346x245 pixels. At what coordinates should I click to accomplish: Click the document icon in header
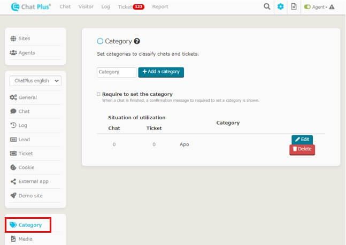(x=294, y=6)
